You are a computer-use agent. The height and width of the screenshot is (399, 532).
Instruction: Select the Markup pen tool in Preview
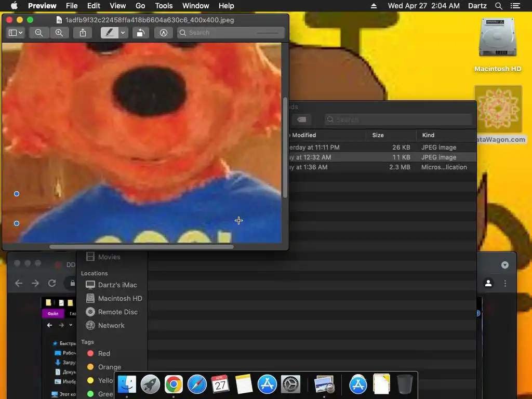point(109,33)
